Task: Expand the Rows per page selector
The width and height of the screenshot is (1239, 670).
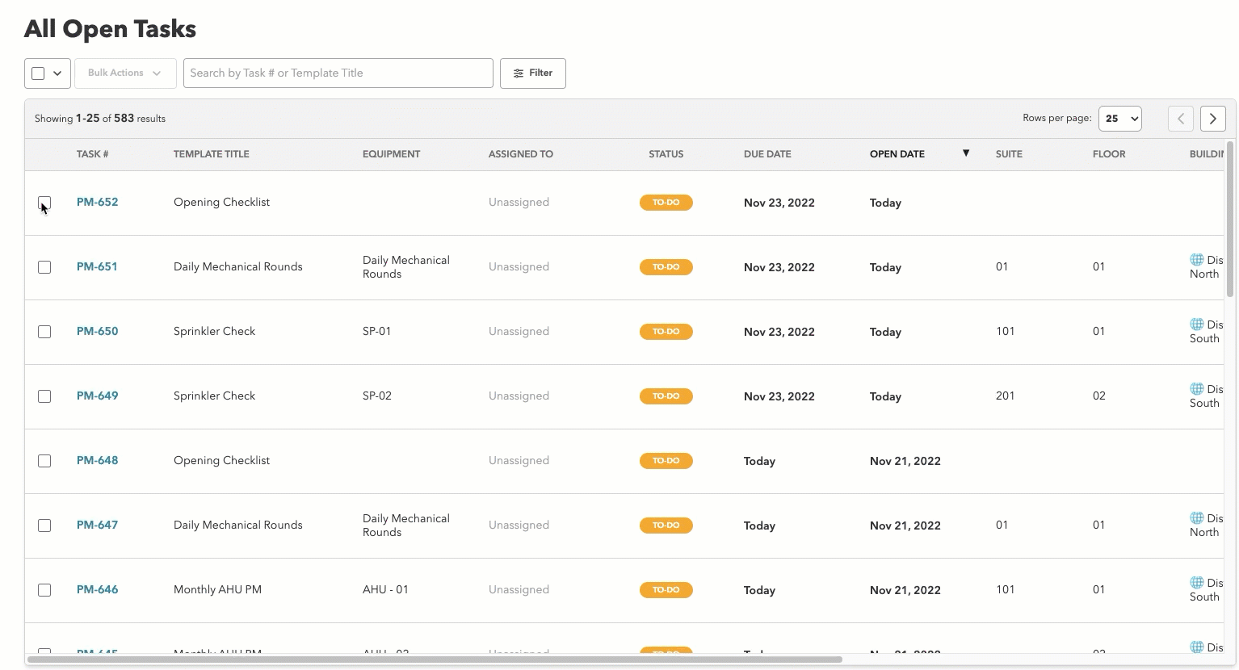Action: (1119, 119)
